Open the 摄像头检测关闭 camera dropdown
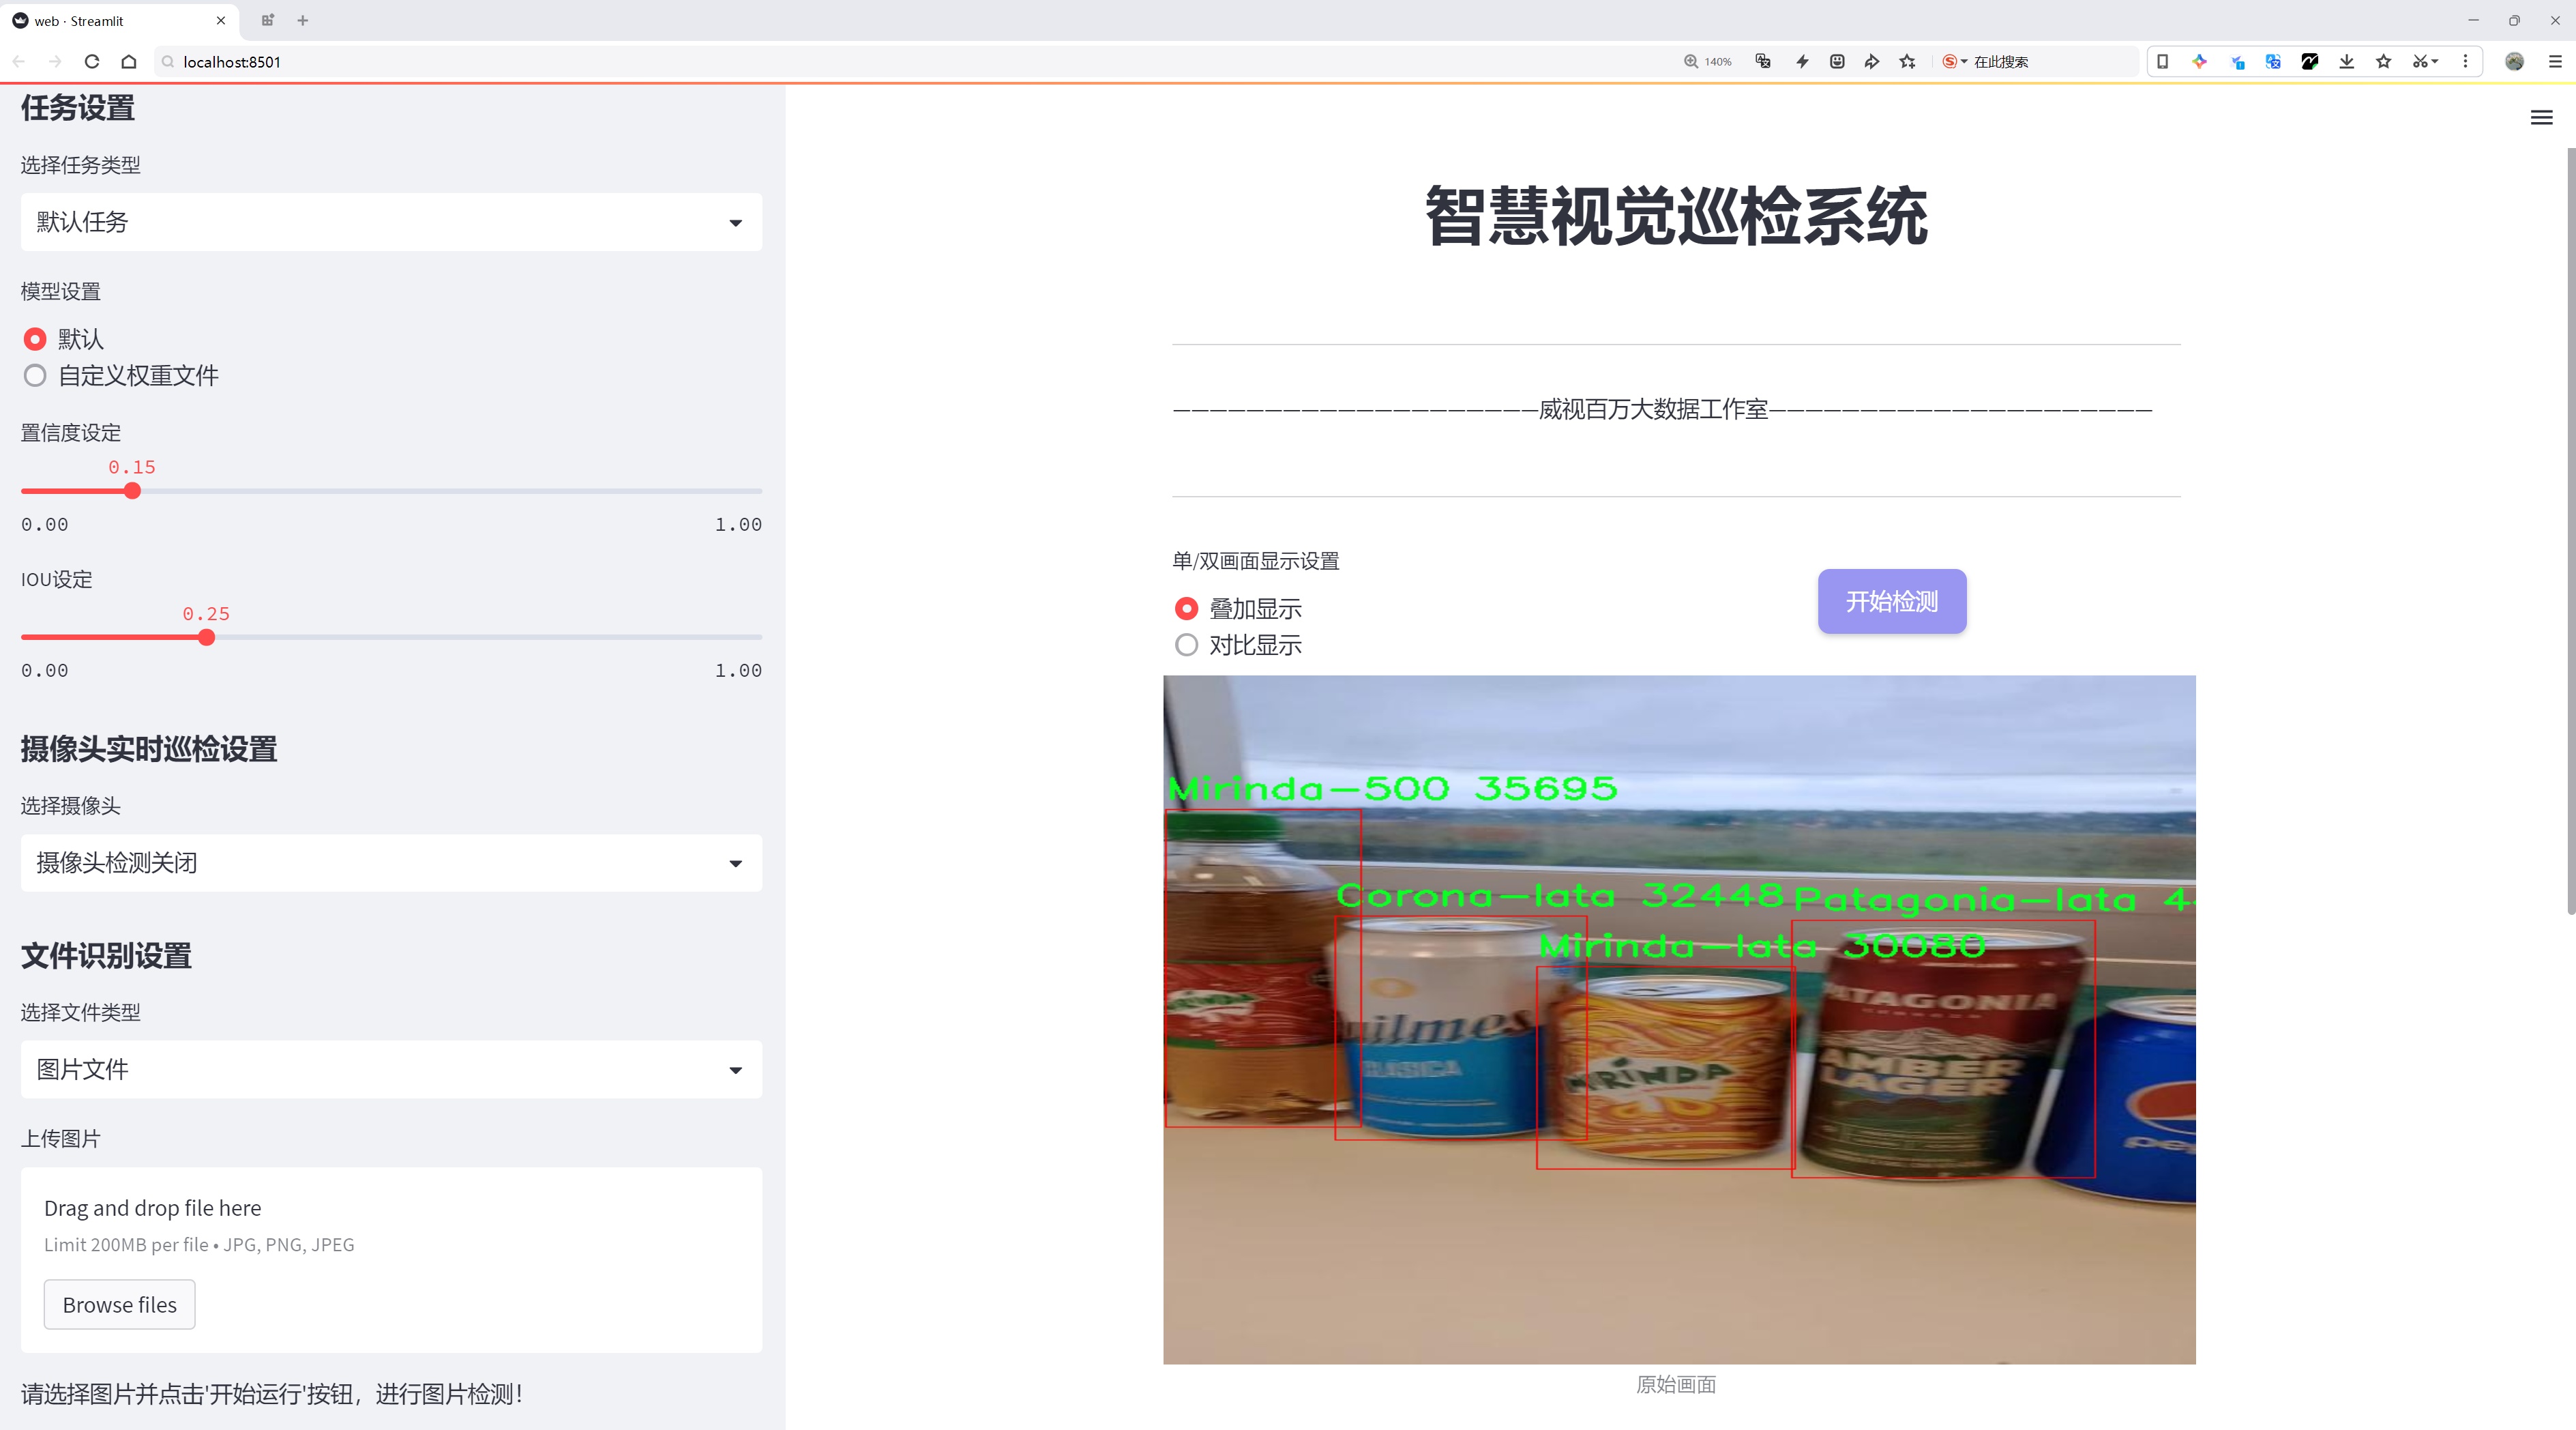 [x=391, y=863]
